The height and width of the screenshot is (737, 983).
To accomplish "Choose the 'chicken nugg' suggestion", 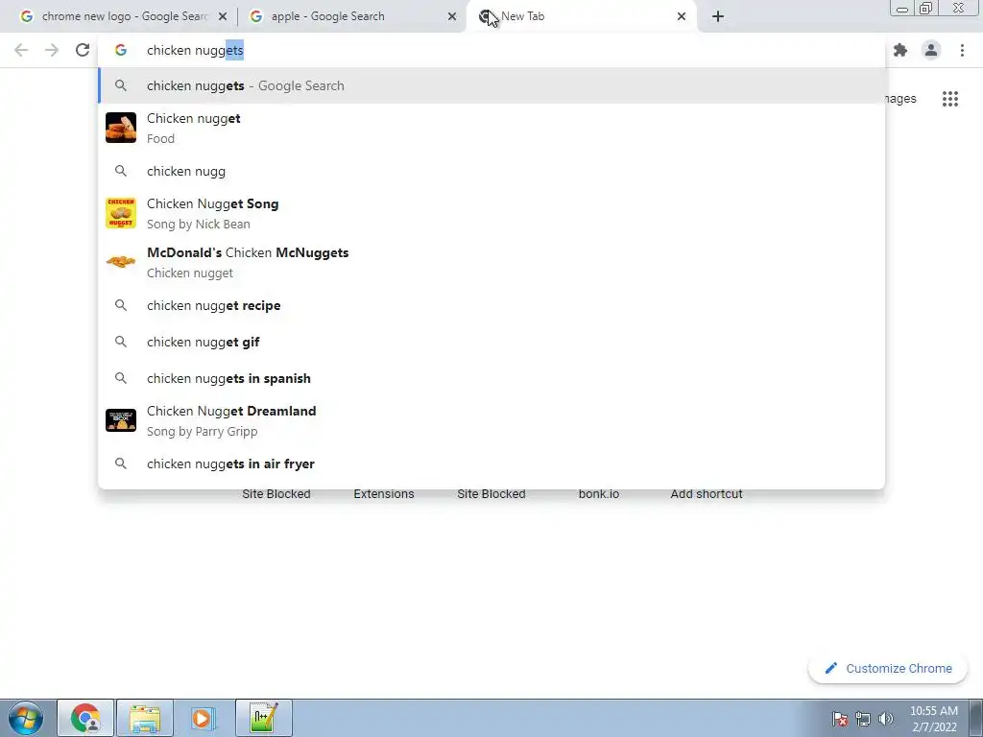I will click(x=491, y=171).
